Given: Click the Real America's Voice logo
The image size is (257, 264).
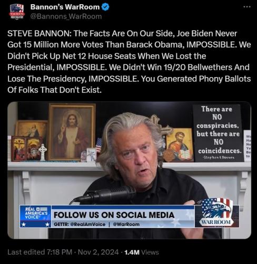Looking at the screenshot, I should tap(35, 216).
